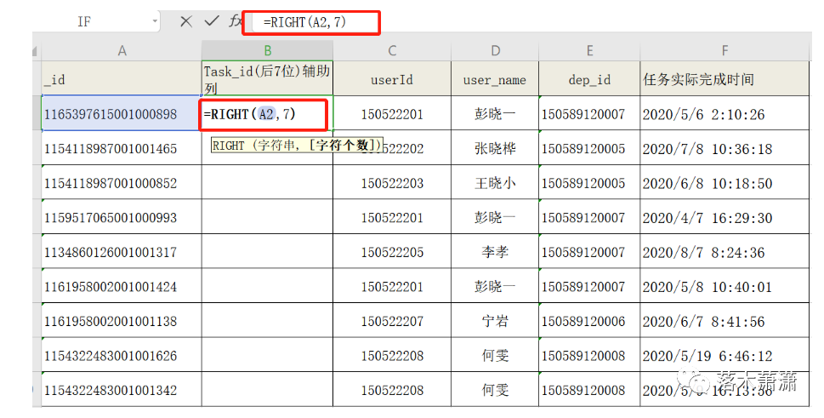The height and width of the screenshot is (418, 824).
Task: Select time cell 2020/6/8 10:18:50
Action: (725, 182)
